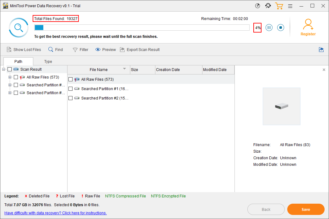The height and width of the screenshot is (219, 329).
Task: Check All Raw Files (573) in the file list
Action: [71, 79]
